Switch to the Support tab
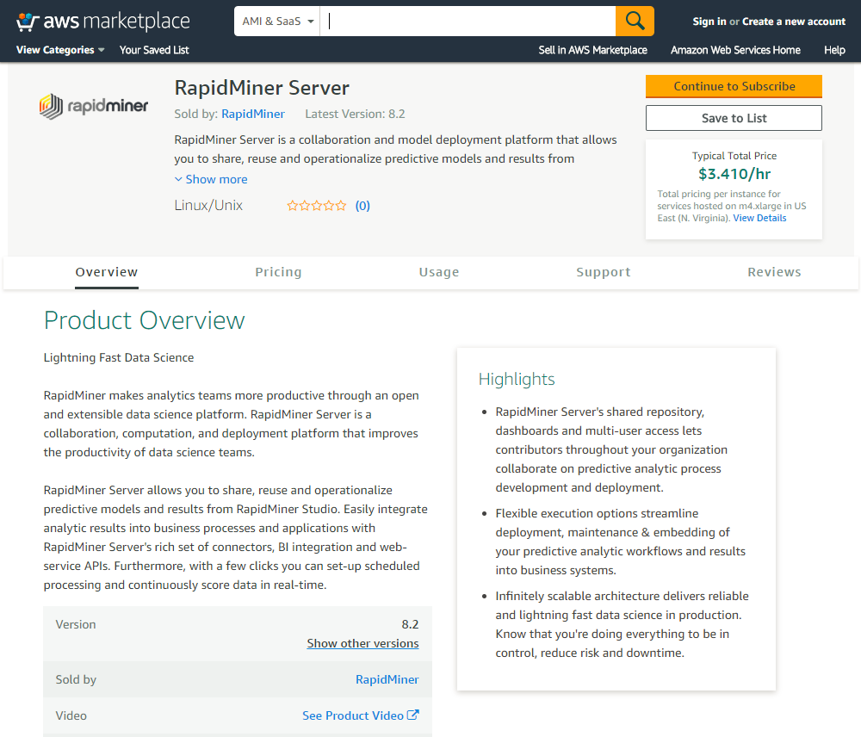 pyautogui.click(x=603, y=272)
